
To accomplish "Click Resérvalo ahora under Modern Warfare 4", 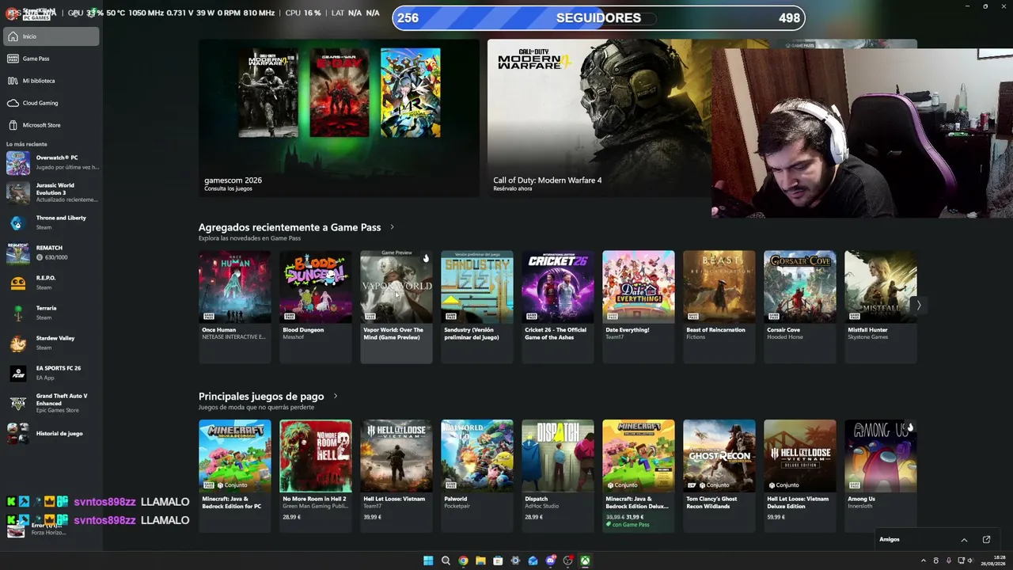I will [513, 189].
